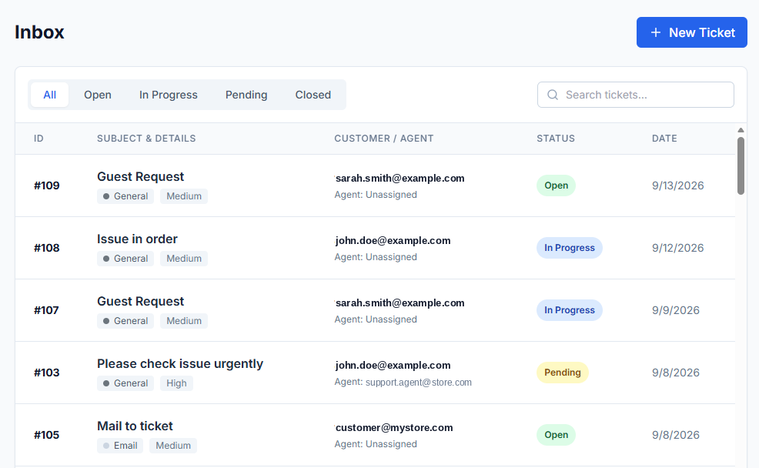Show the Closed tickets tab
The height and width of the screenshot is (468, 759).
(313, 95)
